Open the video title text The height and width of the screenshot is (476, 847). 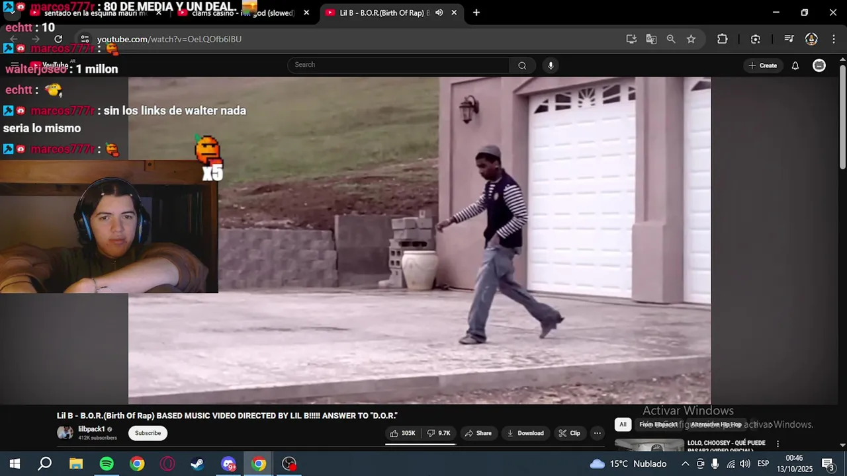[x=227, y=415]
